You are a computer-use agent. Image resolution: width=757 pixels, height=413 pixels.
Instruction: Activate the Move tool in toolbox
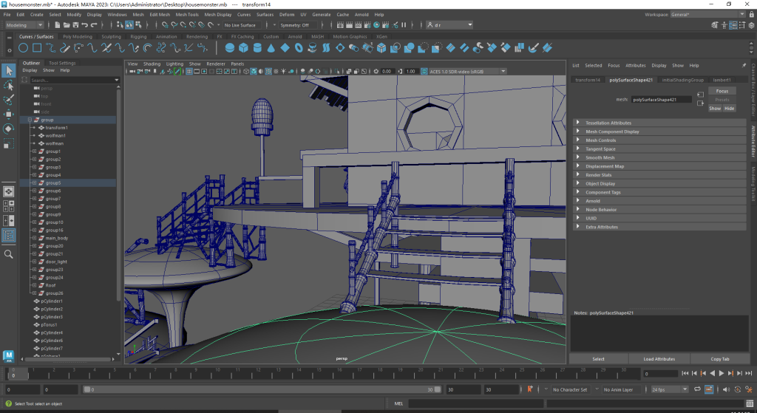9,115
